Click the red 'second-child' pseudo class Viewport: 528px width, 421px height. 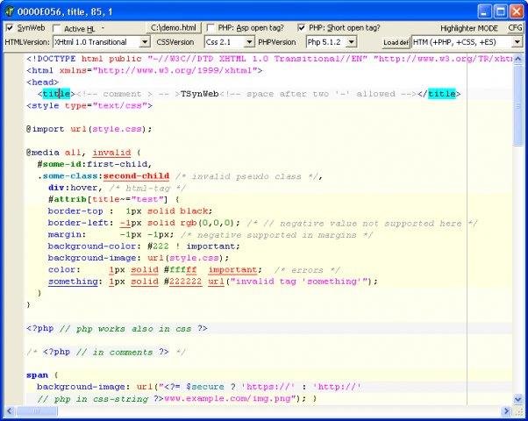click(136, 175)
